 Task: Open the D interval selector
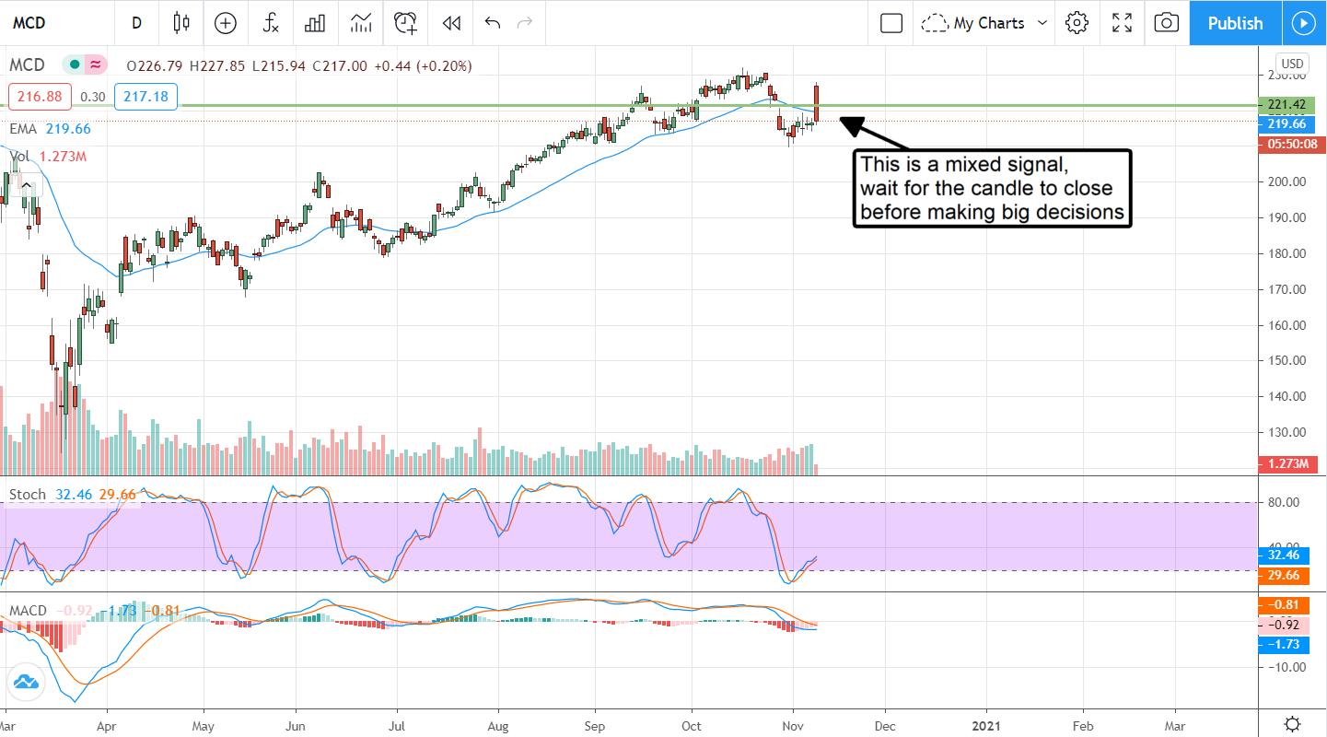(136, 23)
